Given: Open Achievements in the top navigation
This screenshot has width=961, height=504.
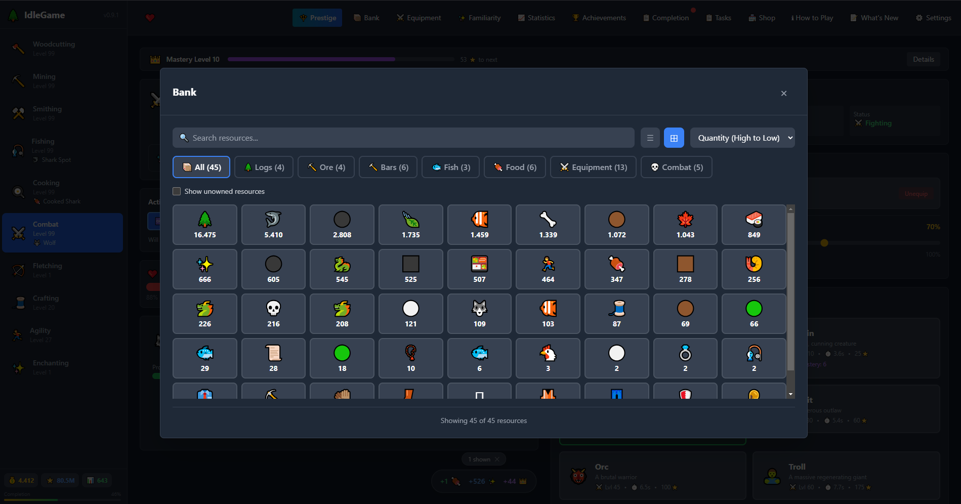Looking at the screenshot, I should (599, 18).
